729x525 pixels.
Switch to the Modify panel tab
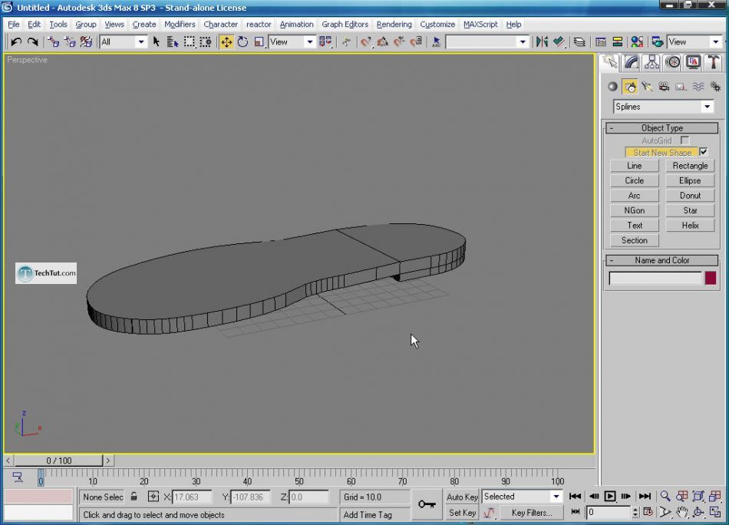[631, 62]
